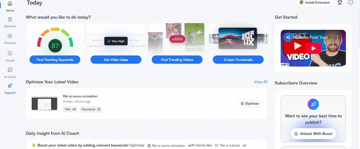Click the Thumbnail 33 score tag
The image size is (360, 149).
coord(91,109)
